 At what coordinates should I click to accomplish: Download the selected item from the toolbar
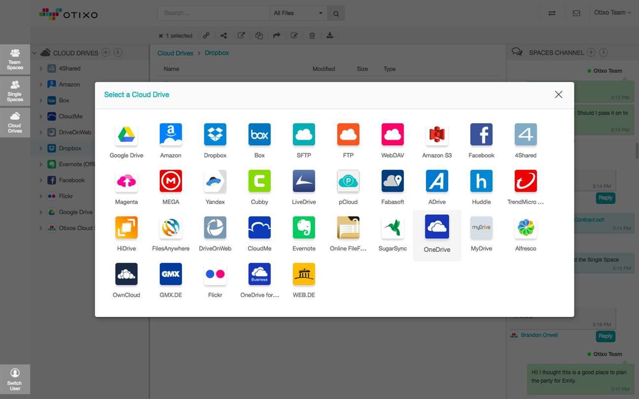330,35
